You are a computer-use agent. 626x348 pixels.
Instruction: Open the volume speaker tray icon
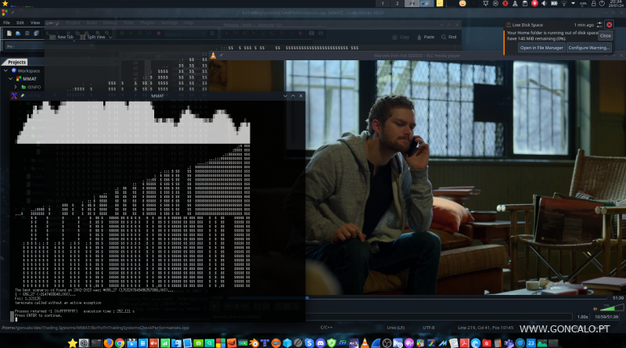pos(544,4)
